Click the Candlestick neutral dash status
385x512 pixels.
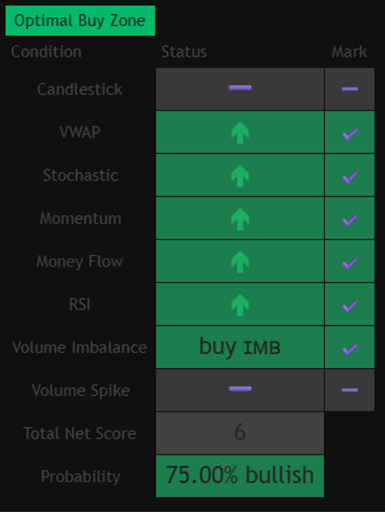coord(240,87)
